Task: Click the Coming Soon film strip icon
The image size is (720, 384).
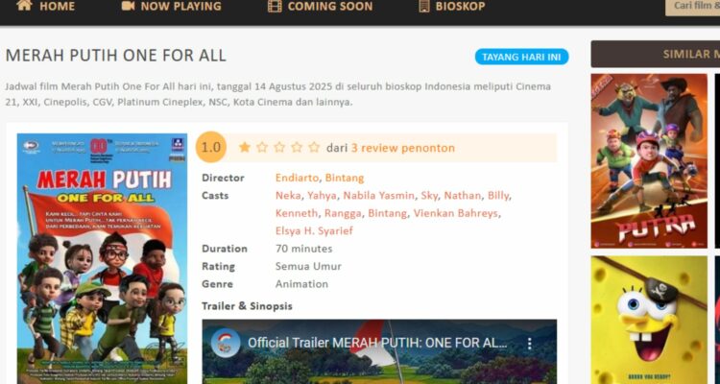Action: click(275, 6)
